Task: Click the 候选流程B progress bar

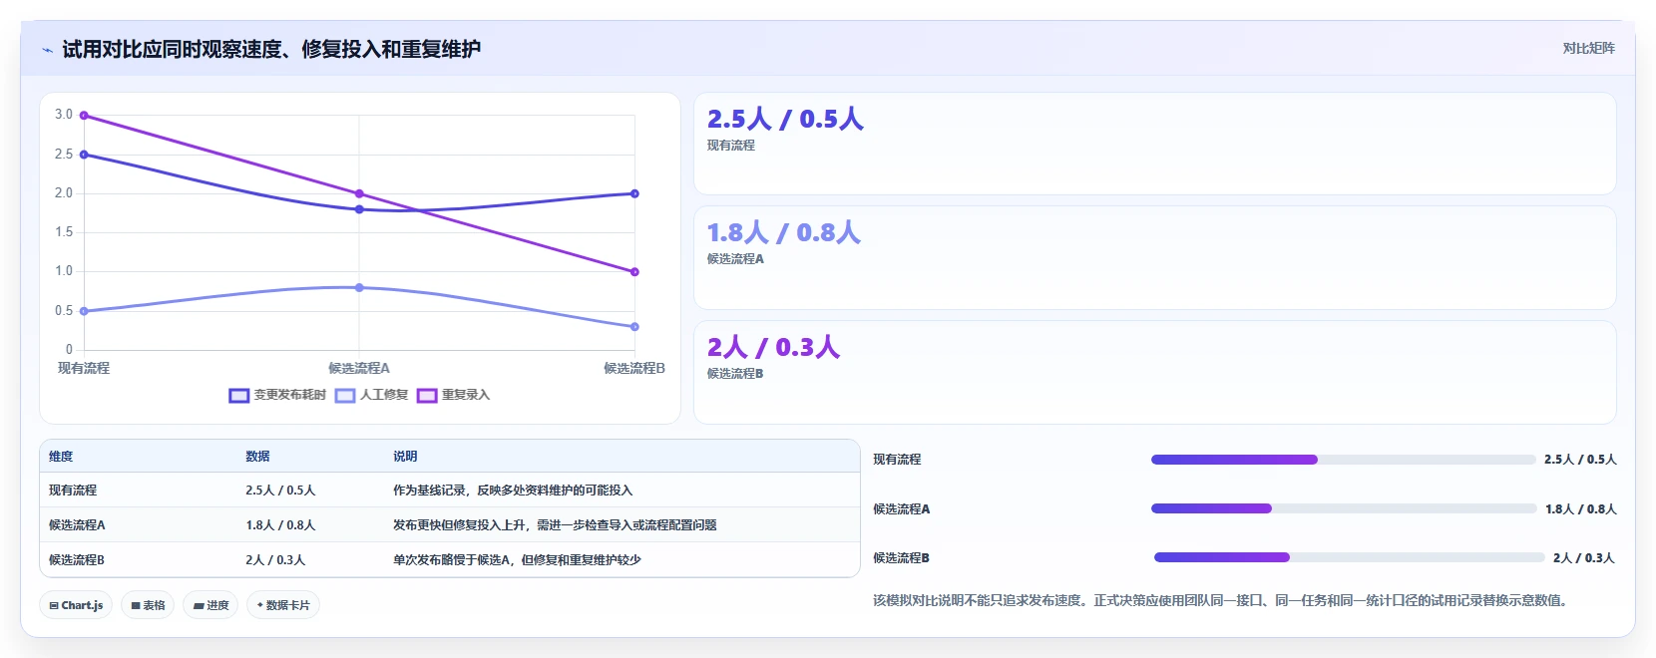Action: [x=1349, y=557]
